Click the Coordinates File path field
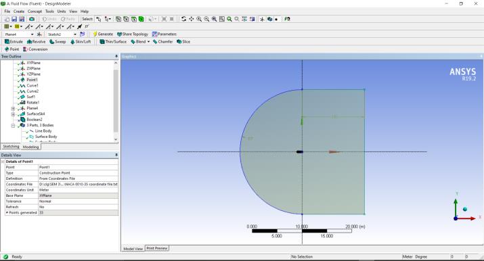 click(78, 185)
